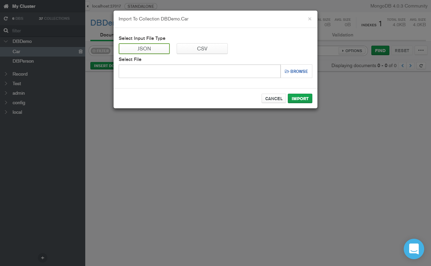Click the plus icon to create a database
Image resolution: width=431 pixels, height=266 pixels.
[43, 258]
